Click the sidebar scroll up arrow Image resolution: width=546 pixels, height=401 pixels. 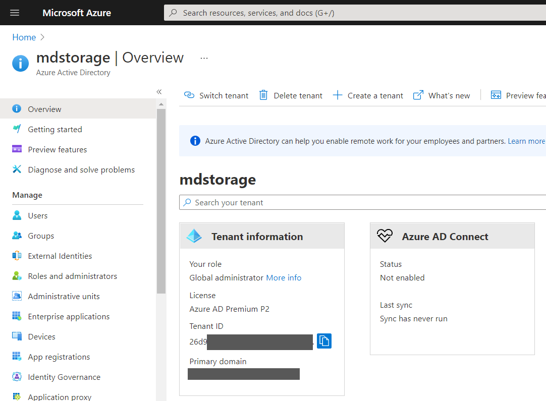coord(161,104)
